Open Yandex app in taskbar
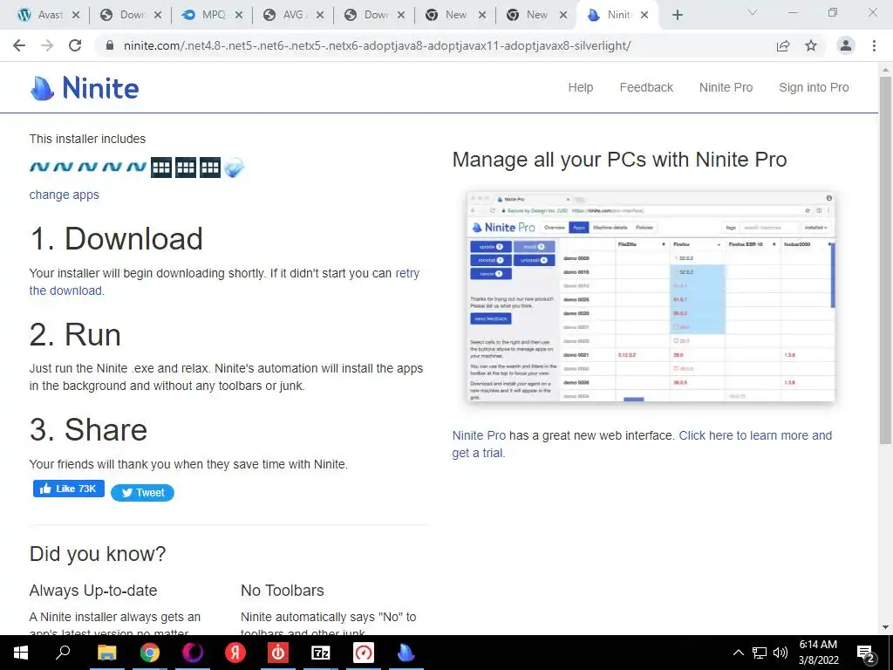This screenshot has height=670, width=893. tap(235, 653)
